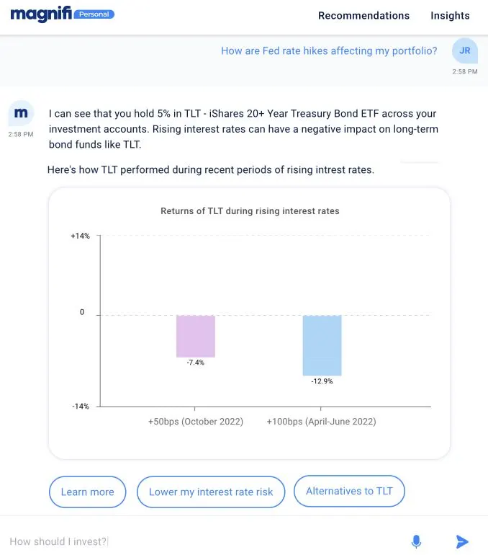Click the purple -7.4% bar
The image size is (488, 555).
point(196,336)
